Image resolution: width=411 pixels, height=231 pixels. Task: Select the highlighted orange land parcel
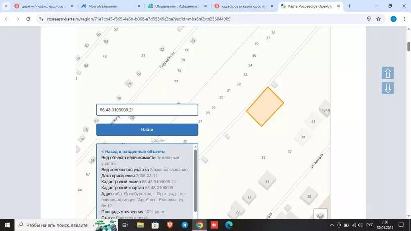265,106
